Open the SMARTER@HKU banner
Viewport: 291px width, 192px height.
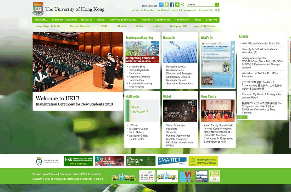(x=172, y=161)
